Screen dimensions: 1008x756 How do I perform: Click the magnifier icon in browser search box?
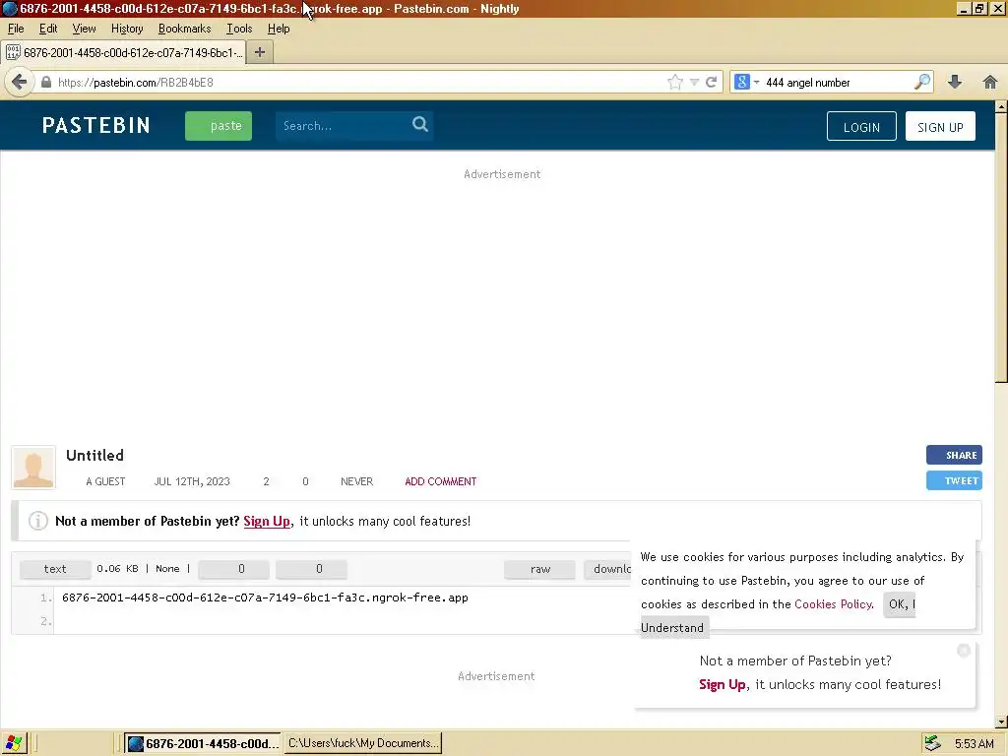tap(921, 82)
